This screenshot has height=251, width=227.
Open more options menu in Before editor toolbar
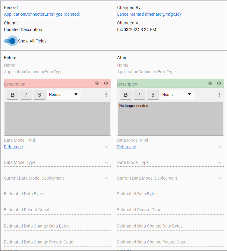point(106,95)
